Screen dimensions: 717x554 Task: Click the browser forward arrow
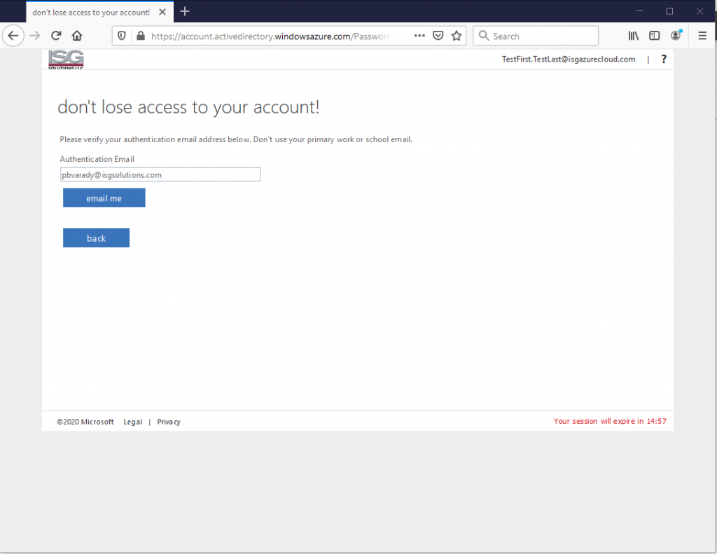[35, 36]
